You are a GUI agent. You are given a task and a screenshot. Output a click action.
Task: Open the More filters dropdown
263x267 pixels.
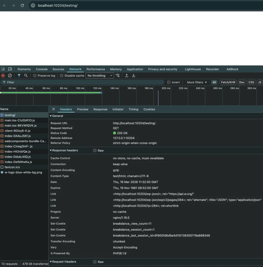[196, 82]
